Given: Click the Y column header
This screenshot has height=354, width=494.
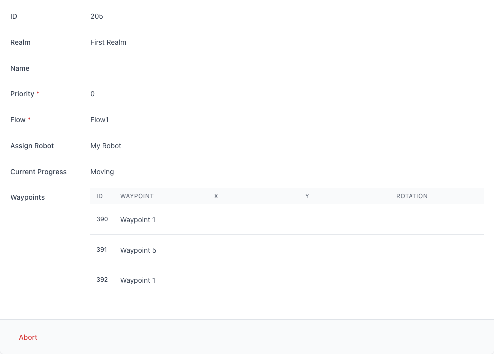Looking at the screenshot, I should pos(307,196).
